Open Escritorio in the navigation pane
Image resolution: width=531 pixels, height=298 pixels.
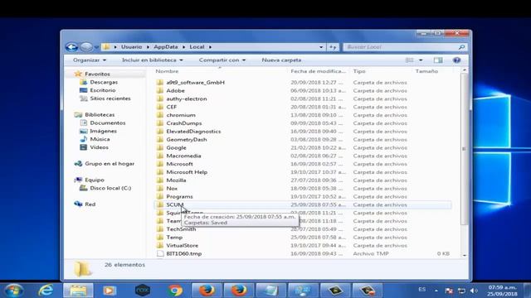click(x=103, y=90)
